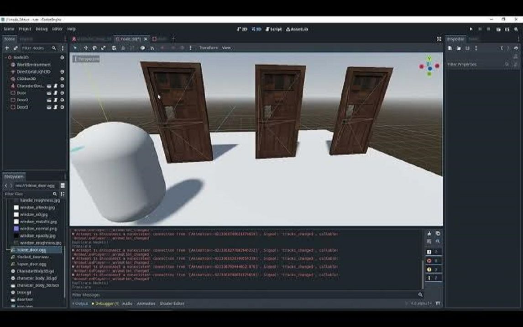Viewport: 523px width, 327px height.
Task: Open the AssetLib workspace
Action: pyautogui.click(x=297, y=28)
